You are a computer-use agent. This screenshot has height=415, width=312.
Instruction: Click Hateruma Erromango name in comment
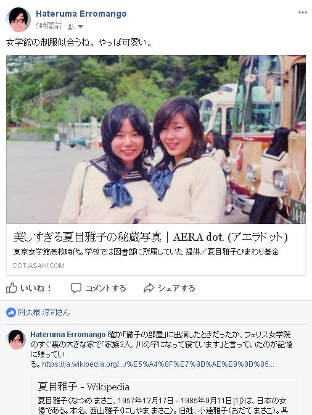coord(68,335)
